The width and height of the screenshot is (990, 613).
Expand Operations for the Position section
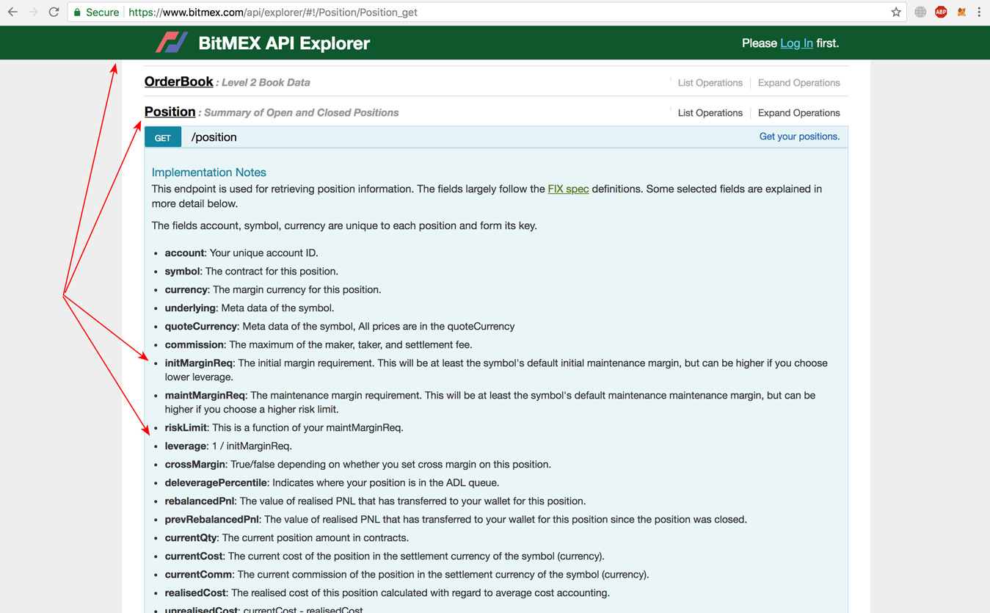click(x=798, y=112)
